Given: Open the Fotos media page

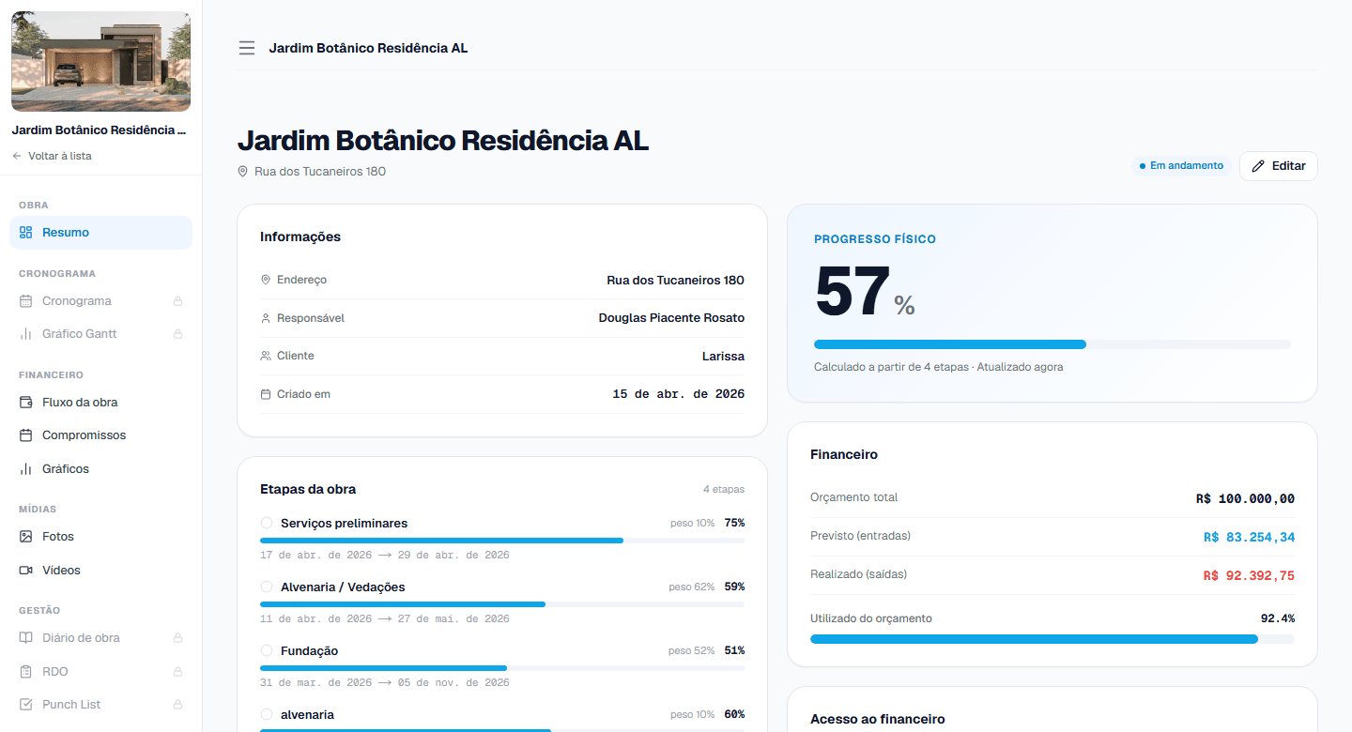Looking at the screenshot, I should (100, 537).
